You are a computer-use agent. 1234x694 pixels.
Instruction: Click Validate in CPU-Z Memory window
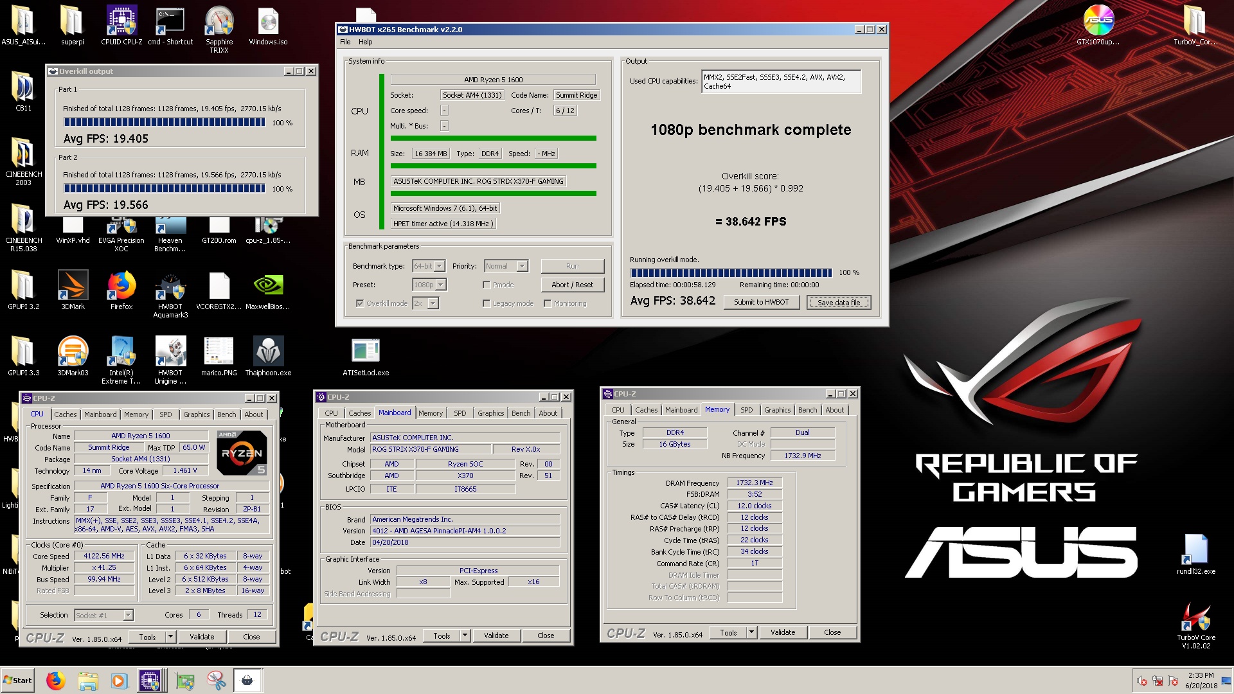(x=783, y=632)
